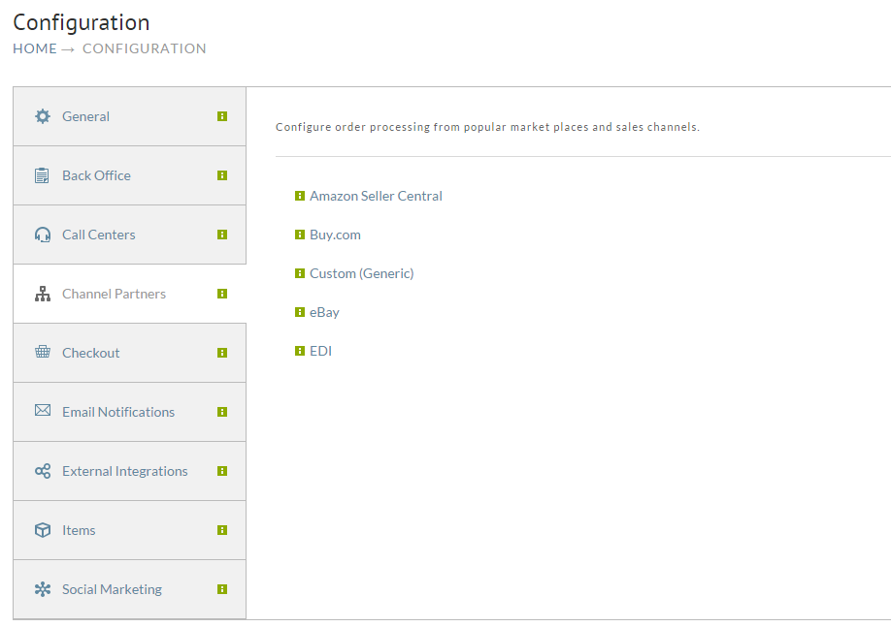This screenshot has height=627, width=891.
Task: Click the Call Centers headset icon
Action: [x=43, y=235]
